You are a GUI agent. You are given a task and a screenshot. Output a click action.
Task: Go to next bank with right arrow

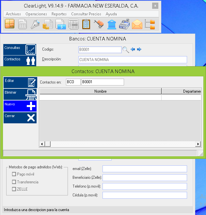click(139, 49)
